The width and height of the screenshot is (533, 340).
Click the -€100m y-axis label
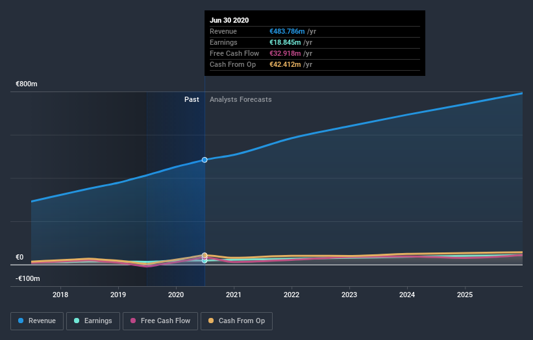point(27,278)
